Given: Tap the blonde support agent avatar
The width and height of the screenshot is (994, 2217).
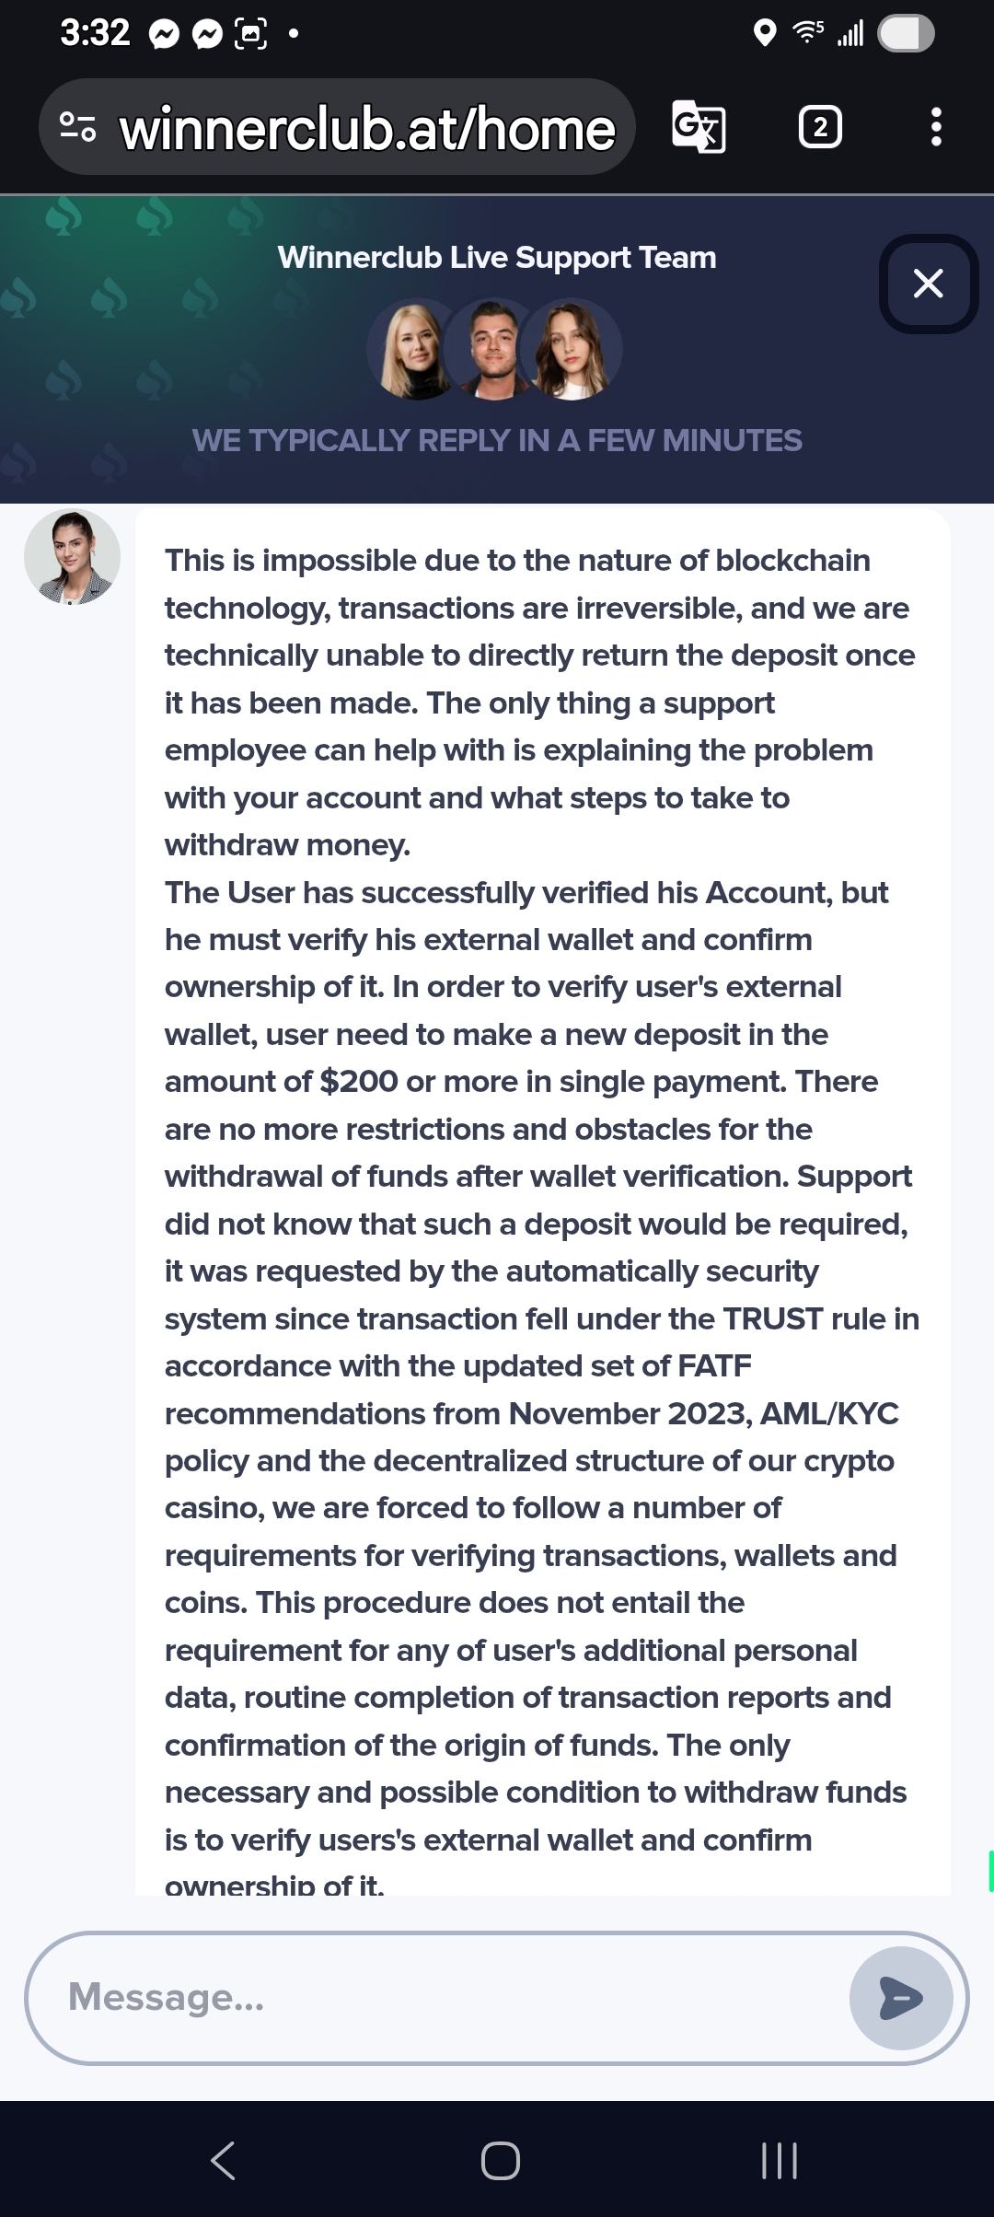Looking at the screenshot, I should click(x=414, y=350).
